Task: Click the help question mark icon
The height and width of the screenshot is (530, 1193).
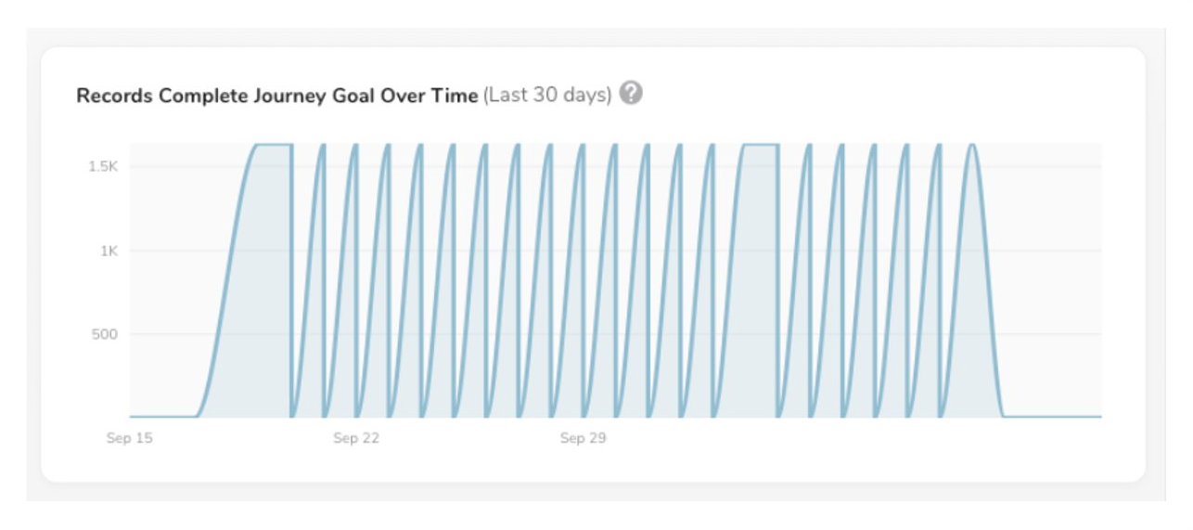Action: click(x=631, y=95)
